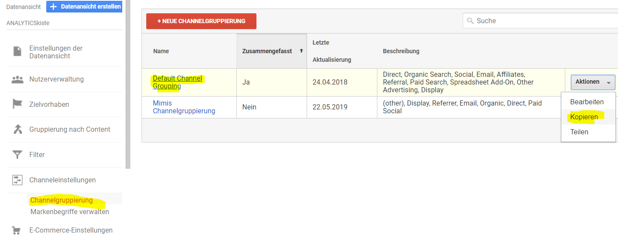Click the magnifier icon in search box
The height and width of the screenshot is (239, 618).
[x=470, y=21]
